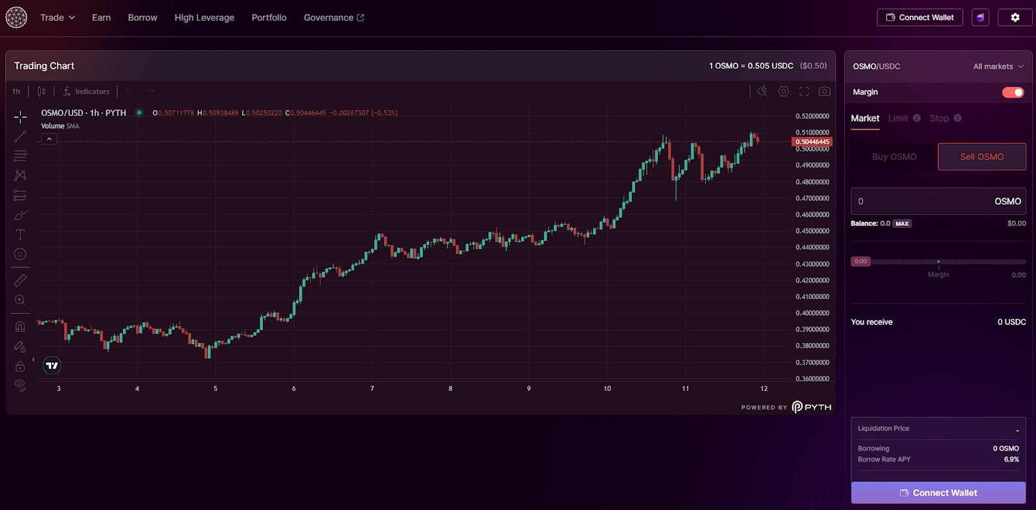Toggle hide all drawings eye icon
Viewport: 1036px width, 510px height.
tap(20, 386)
